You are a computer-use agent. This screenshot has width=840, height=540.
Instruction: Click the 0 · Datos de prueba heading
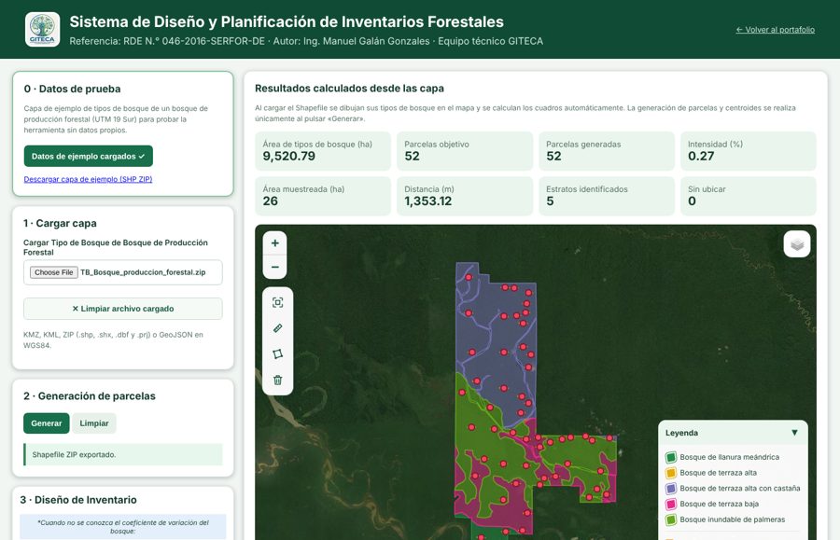(72, 89)
